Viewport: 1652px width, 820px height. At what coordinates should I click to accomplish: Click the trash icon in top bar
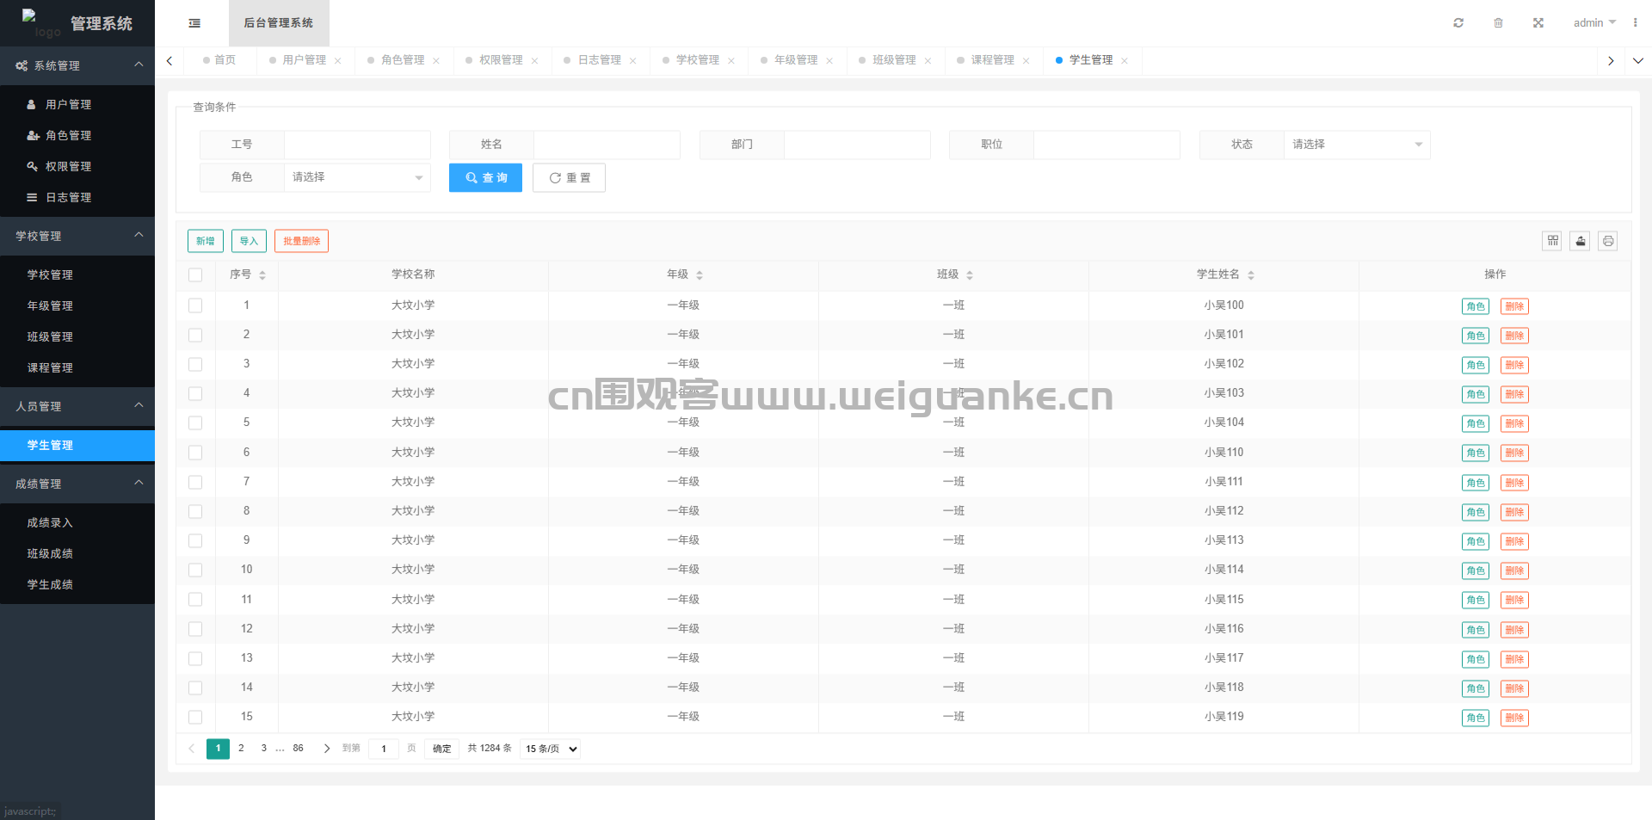(1498, 23)
